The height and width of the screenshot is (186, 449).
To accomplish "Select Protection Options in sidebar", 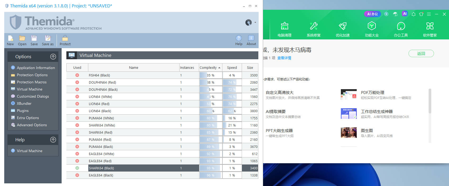I will 32,75.
